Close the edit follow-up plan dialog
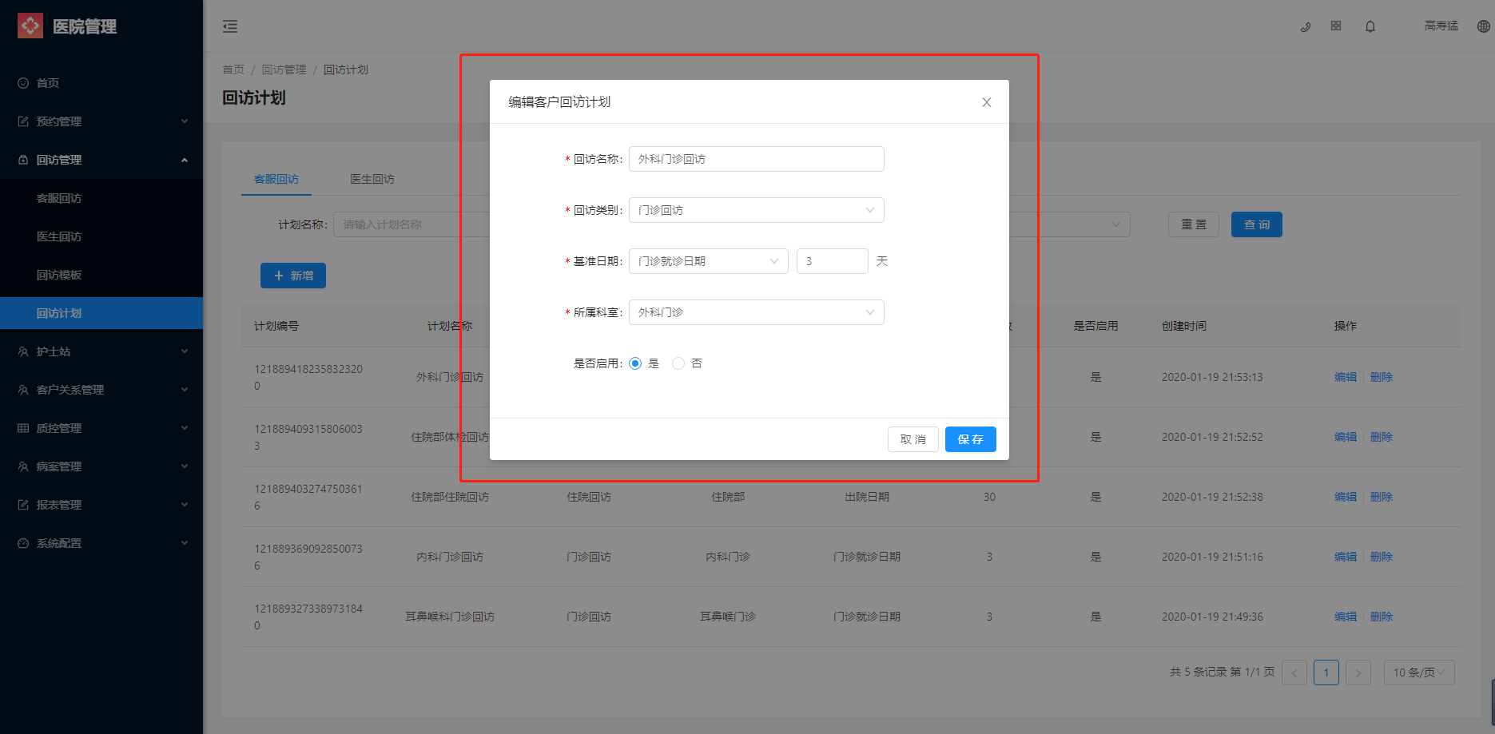 point(987,102)
